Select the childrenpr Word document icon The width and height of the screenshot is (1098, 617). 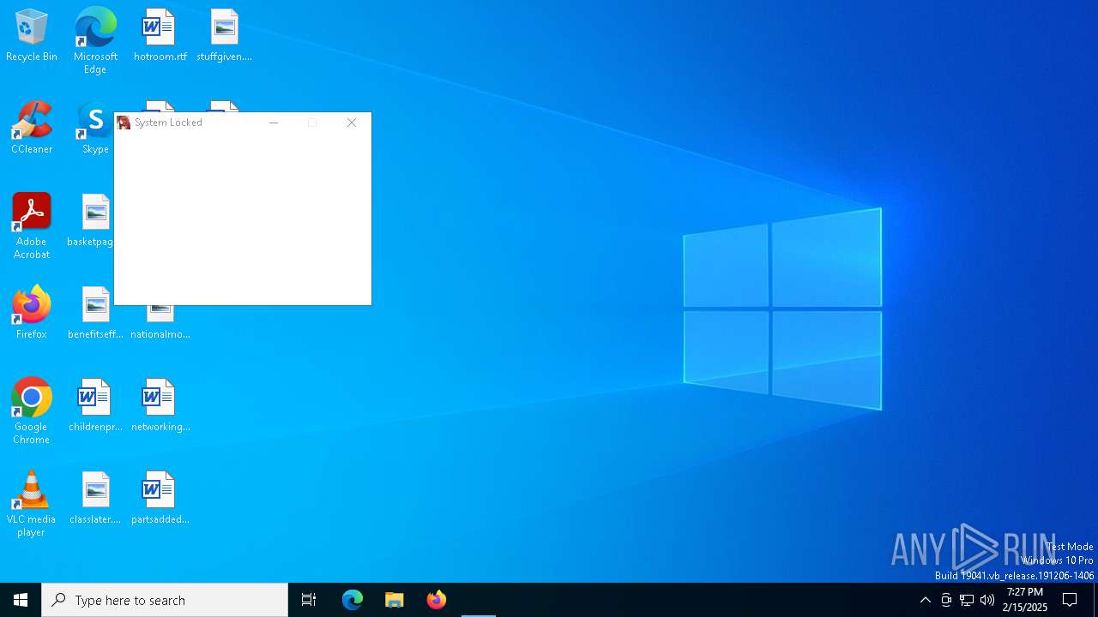(95, 406)
